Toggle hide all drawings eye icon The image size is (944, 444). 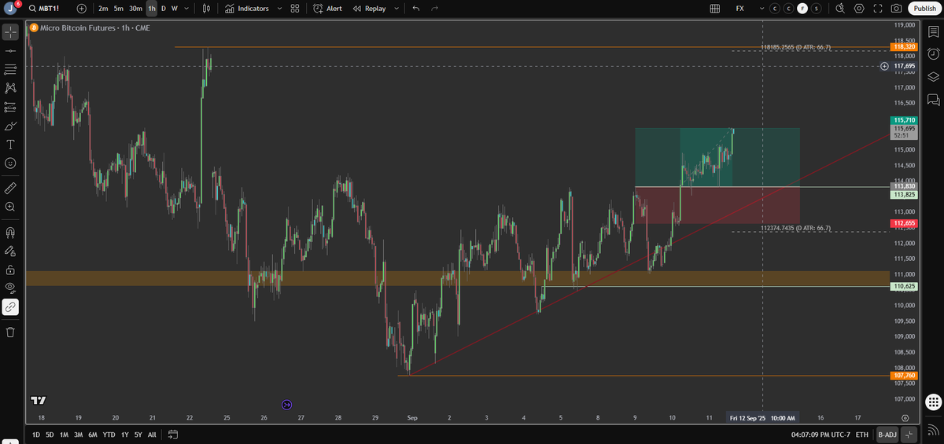click(x=10, y=288)
